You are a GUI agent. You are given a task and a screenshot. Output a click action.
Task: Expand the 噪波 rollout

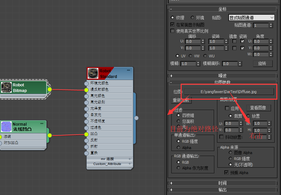pyautogui.click(x=222, y=76)
